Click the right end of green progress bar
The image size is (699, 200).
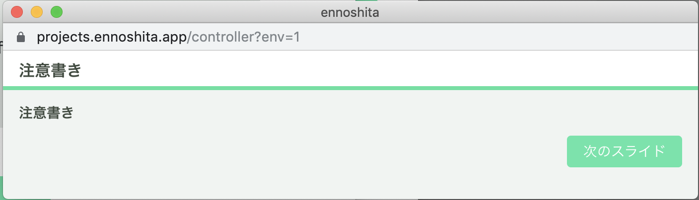click(x=690, y=88)
